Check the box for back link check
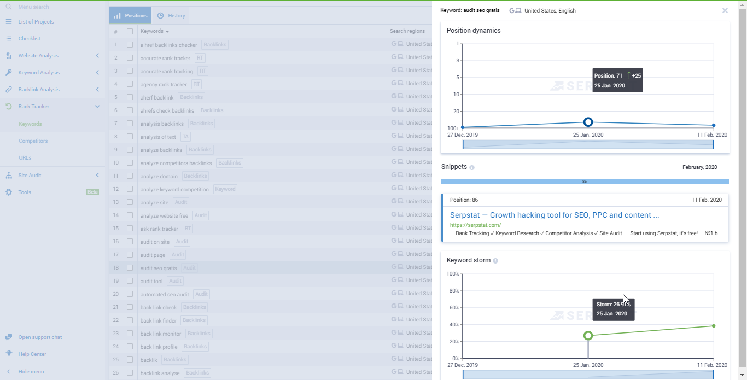 coord(130,307)
